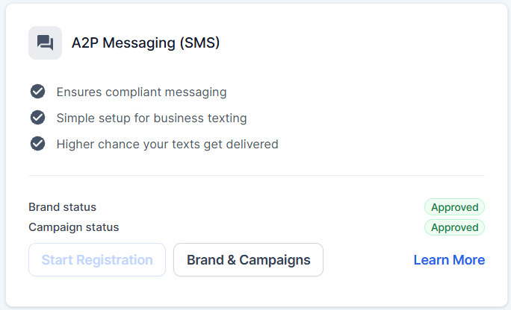Click checkmark icon beside Simple setup text
The image size is (511, 310).
(x=37, y=118)
